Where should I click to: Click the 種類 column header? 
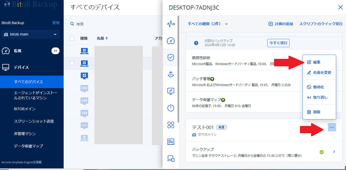coord(84,38)
